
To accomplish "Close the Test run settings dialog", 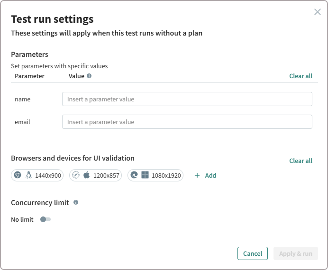I will tap(318, 12).
